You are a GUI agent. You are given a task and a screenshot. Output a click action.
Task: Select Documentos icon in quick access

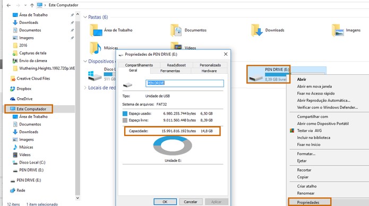click(x=15, y=30)
